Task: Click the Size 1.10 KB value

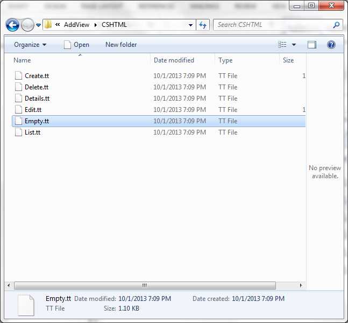Action: coord(129,308)
